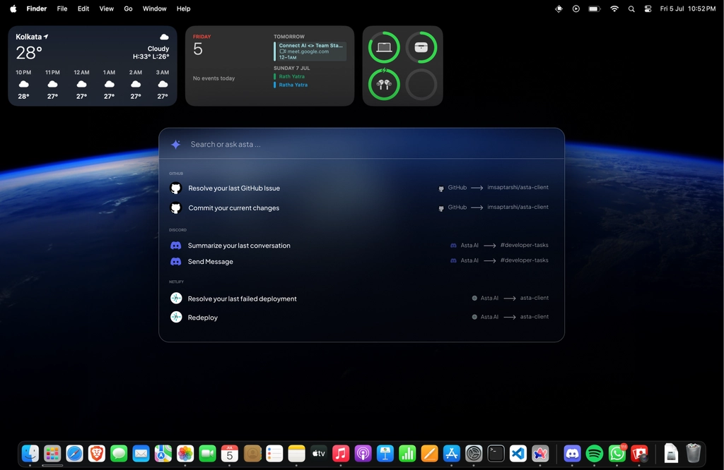Open WhatsApp from the Dock
This screenshot has width=724, height=470.
pos(617,454)
